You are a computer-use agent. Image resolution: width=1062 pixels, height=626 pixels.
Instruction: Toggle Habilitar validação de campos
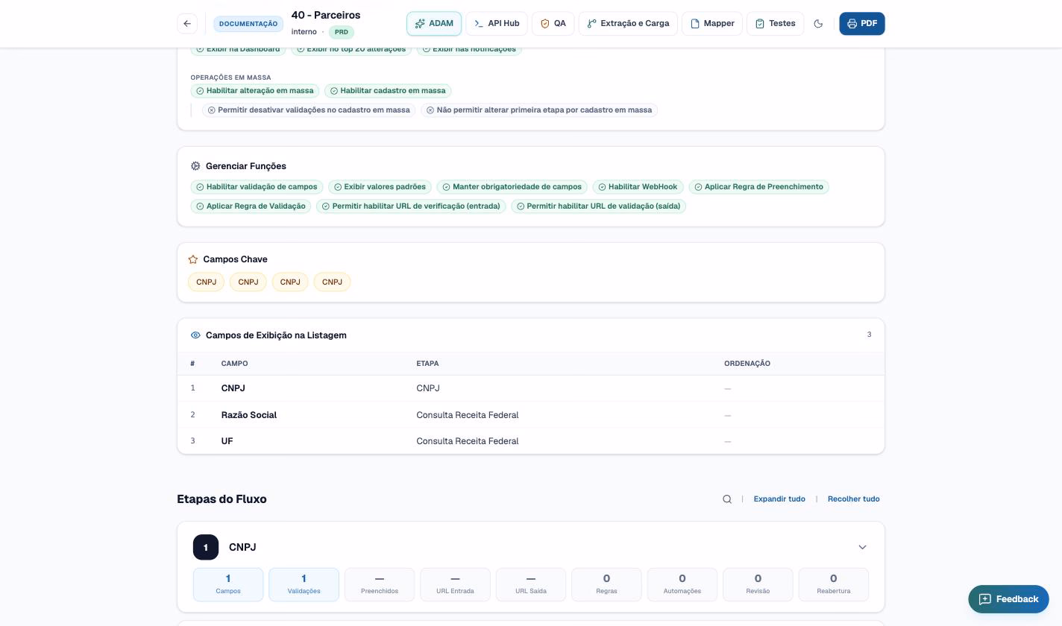257,187
